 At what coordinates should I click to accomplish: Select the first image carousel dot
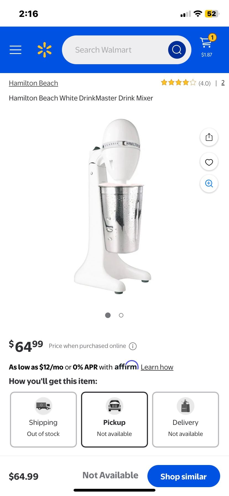click(x=108, y=315)
